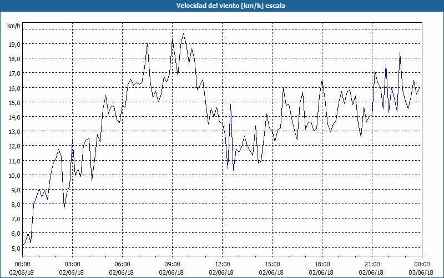
Task: Click the '16,0' y-axis value
Action: tap(14, 88)
